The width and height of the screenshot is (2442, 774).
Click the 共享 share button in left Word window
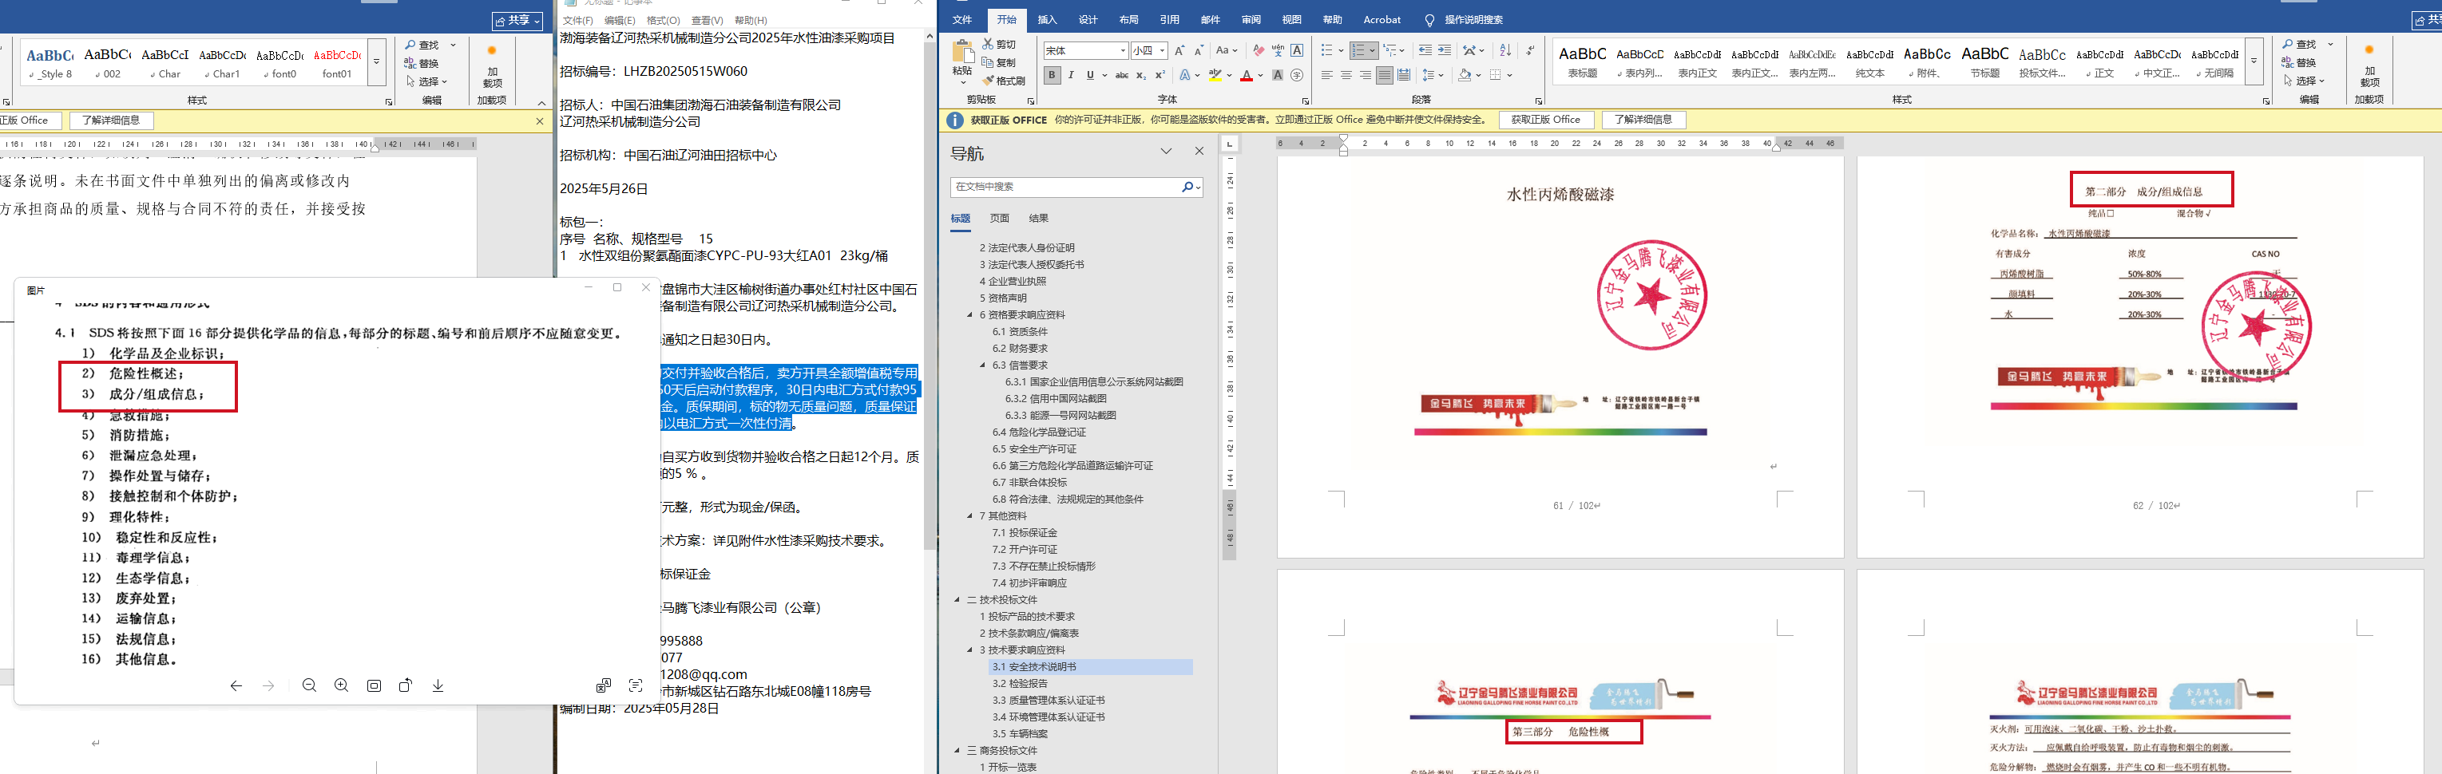pyautogui.click(x=517, y=20)
